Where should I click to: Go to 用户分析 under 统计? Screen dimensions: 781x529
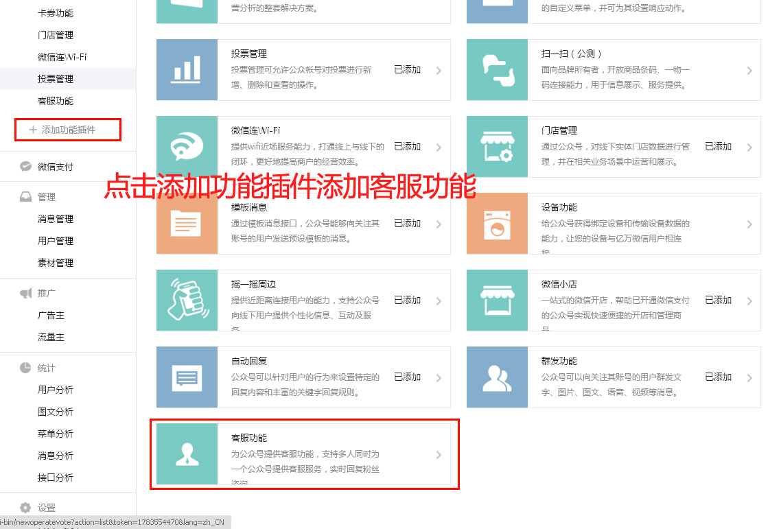(x=56, y=390)
